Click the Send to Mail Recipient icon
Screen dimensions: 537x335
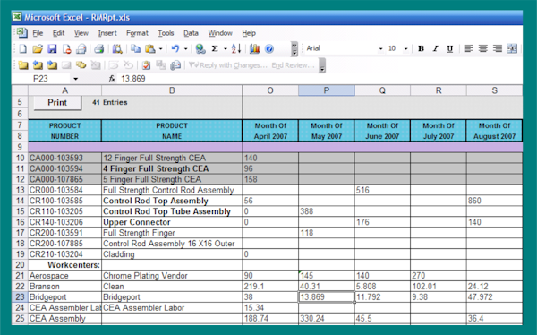175,65
